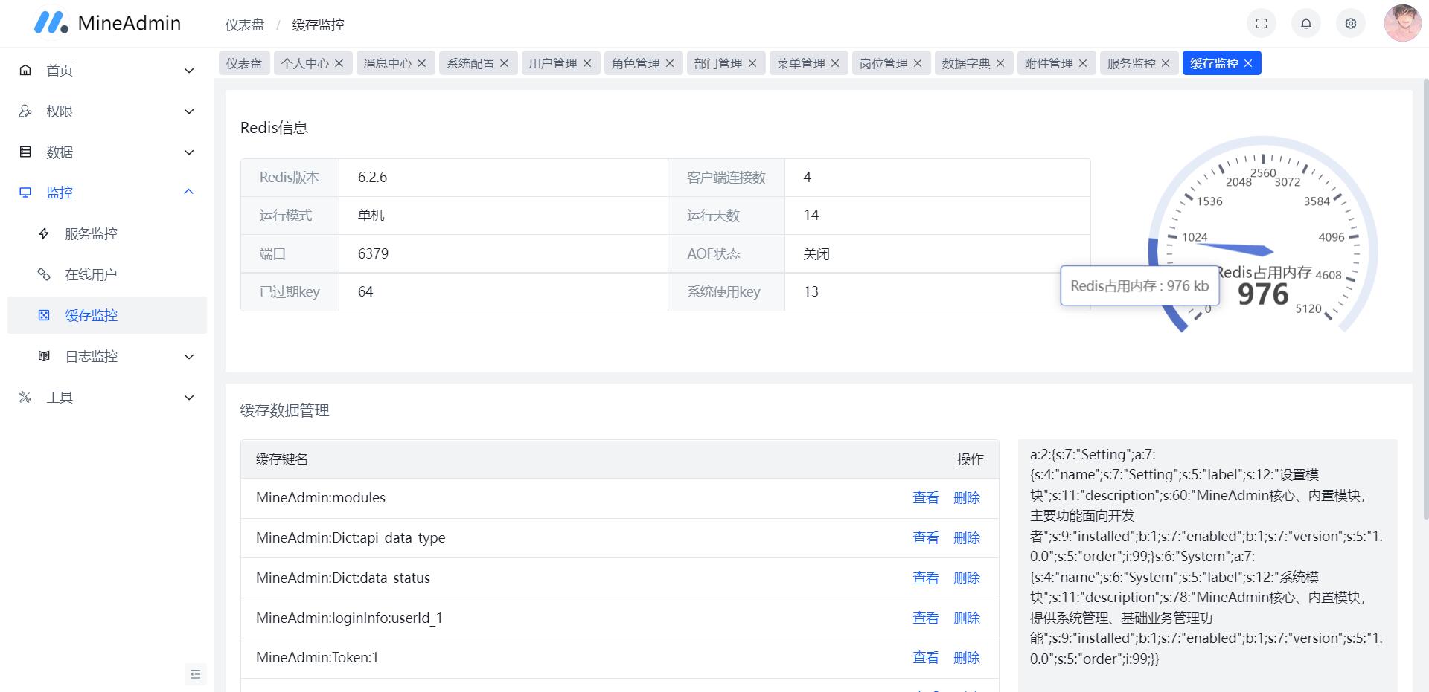Viewport: 1429px width, 692px height.
Task: Click the 数据 data icon in sidebar
Action: (x=25, y=152)
